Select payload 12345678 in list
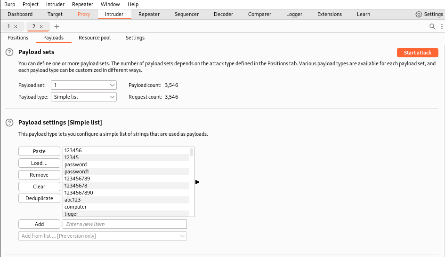This screenshot has width=445, height=257. coord(126,186)
